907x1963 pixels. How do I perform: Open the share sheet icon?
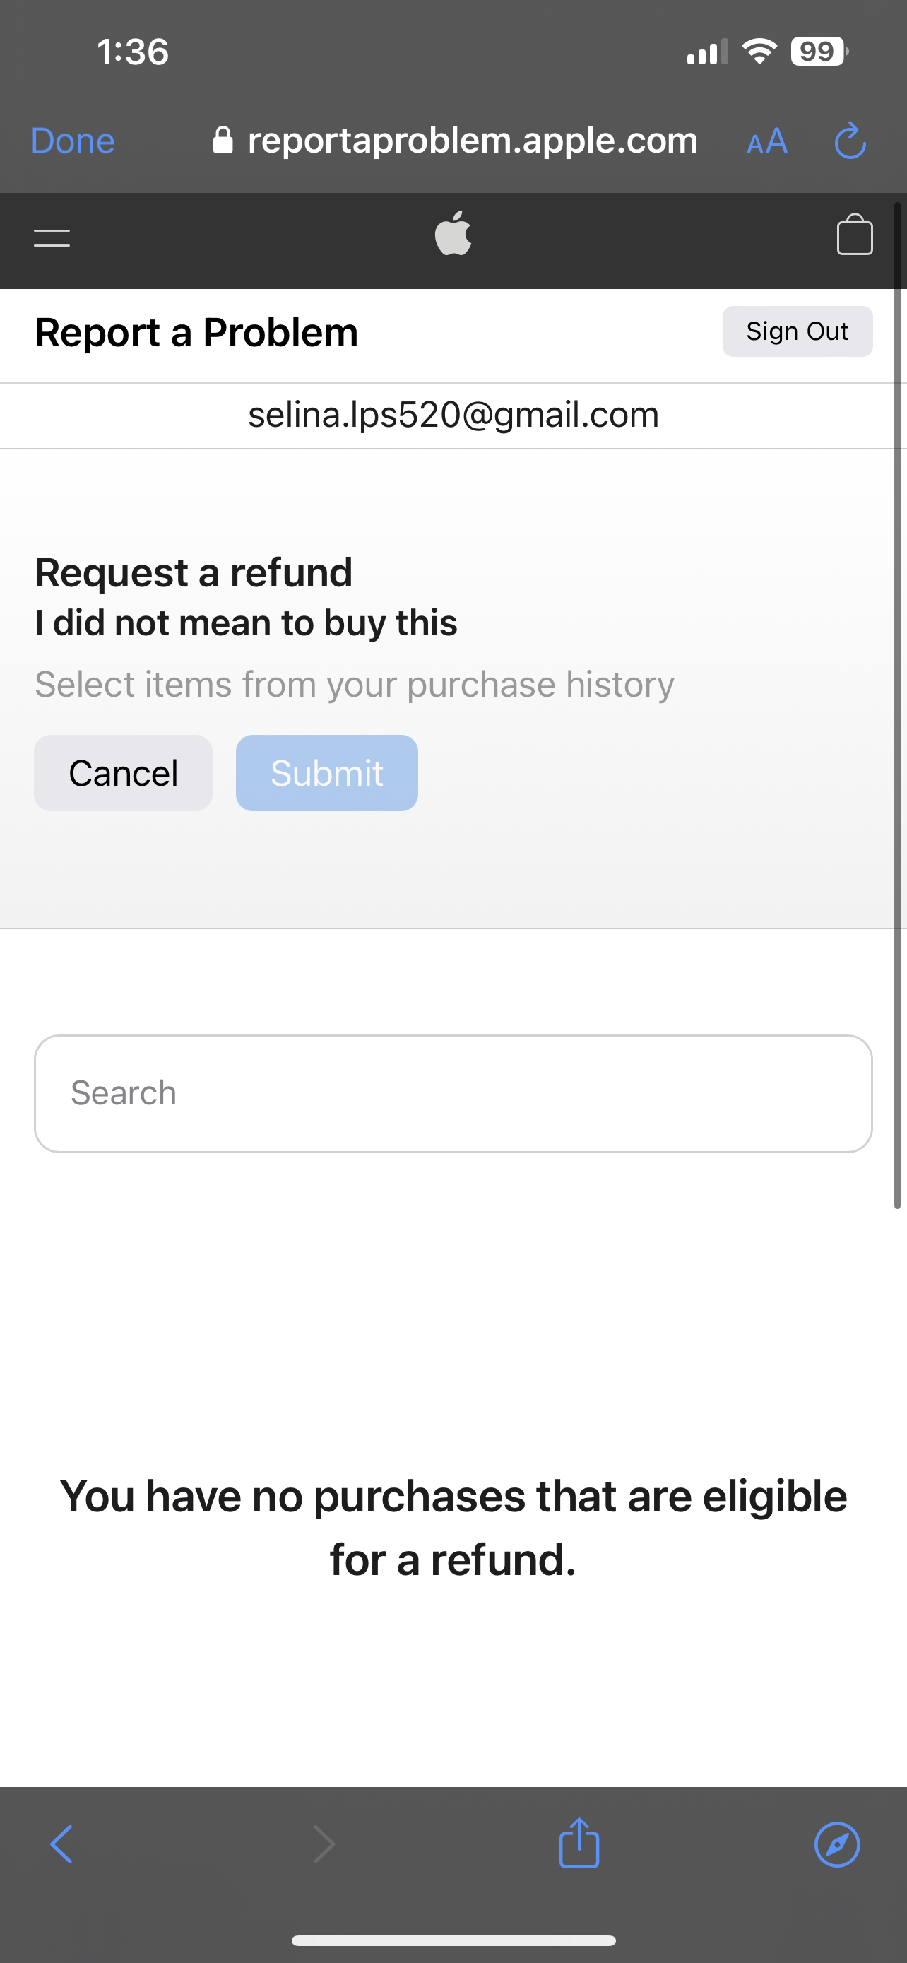(579, 1843)
